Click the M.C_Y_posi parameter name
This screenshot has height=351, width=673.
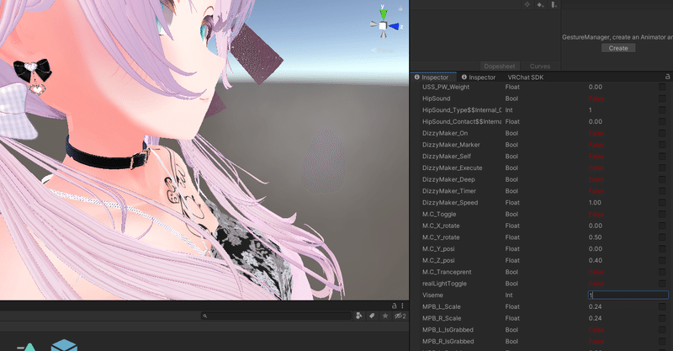438,249
